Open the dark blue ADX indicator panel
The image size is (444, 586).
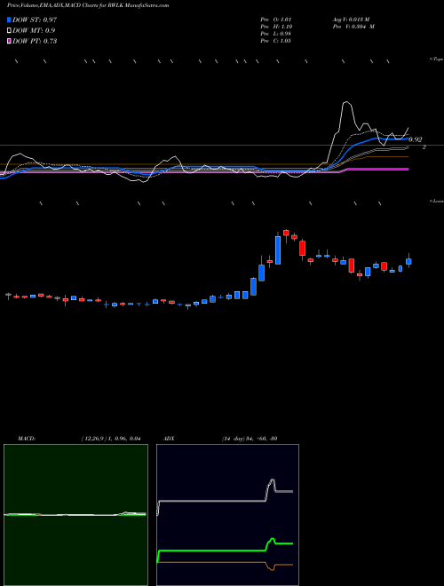point(227,515)
